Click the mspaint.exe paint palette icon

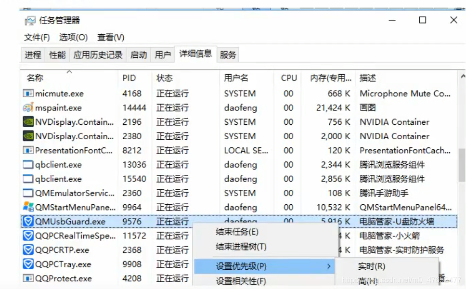[28, 107]
